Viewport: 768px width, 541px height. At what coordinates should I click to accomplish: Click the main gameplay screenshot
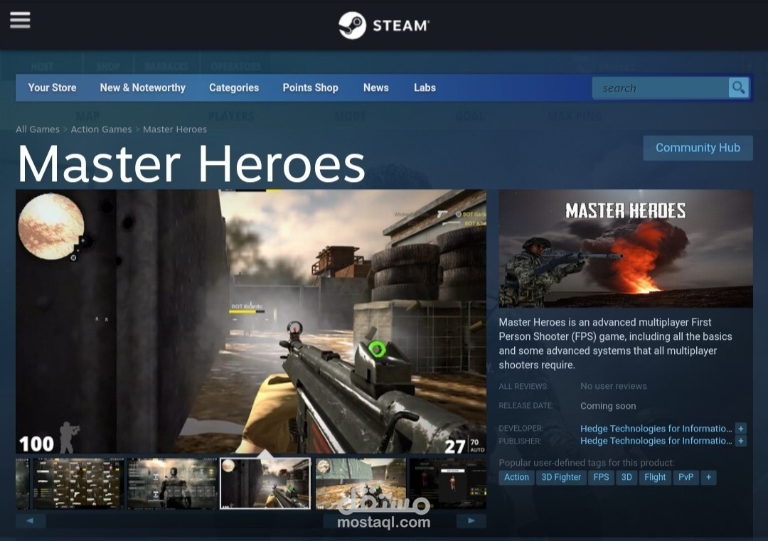pyautogui.click(x=251, y=321)
